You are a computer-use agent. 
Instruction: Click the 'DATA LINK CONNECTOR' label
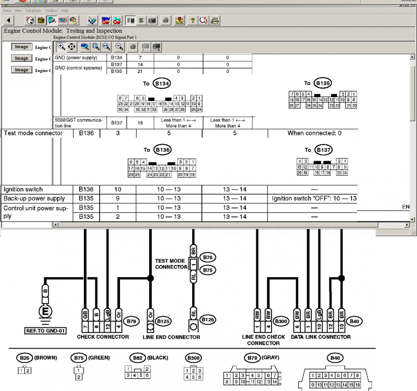(x=321, y=337)
